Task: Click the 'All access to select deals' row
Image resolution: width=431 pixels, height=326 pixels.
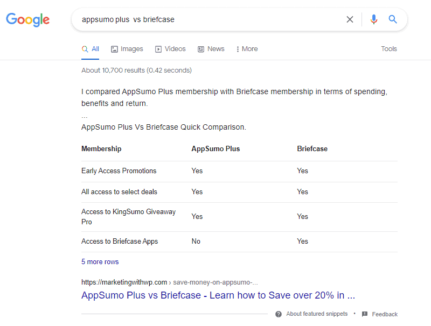Action: pos(239,192)
